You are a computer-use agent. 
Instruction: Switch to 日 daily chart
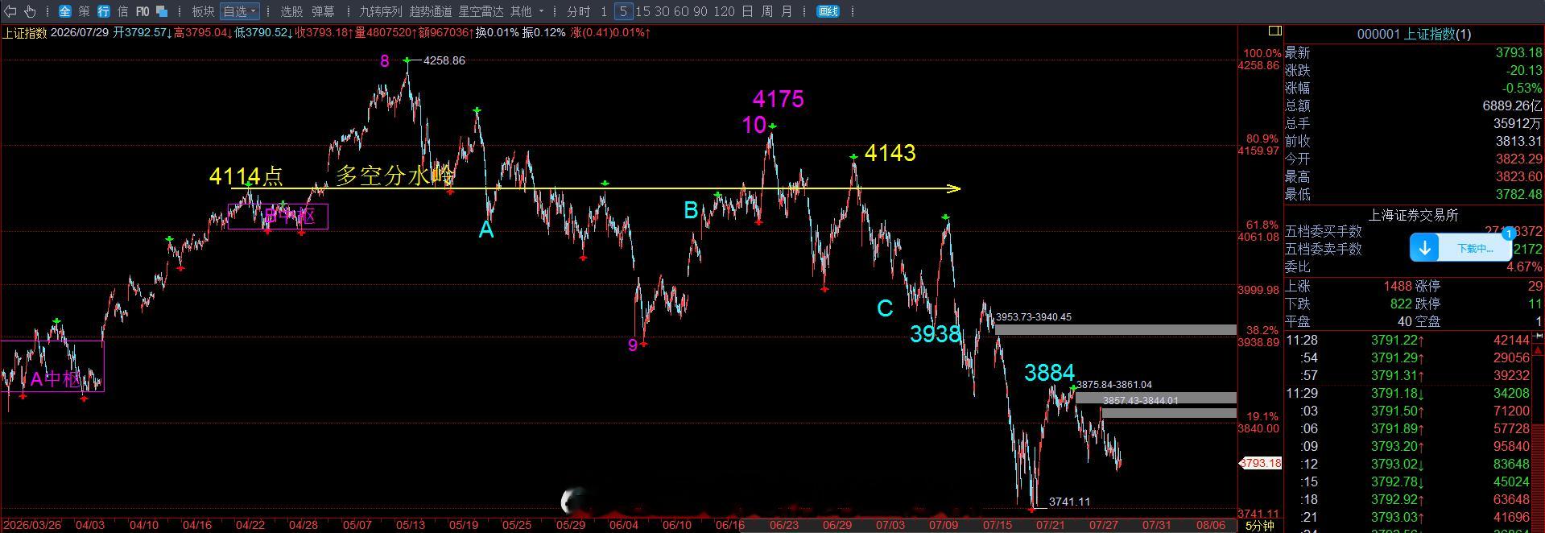coord(748,11)
